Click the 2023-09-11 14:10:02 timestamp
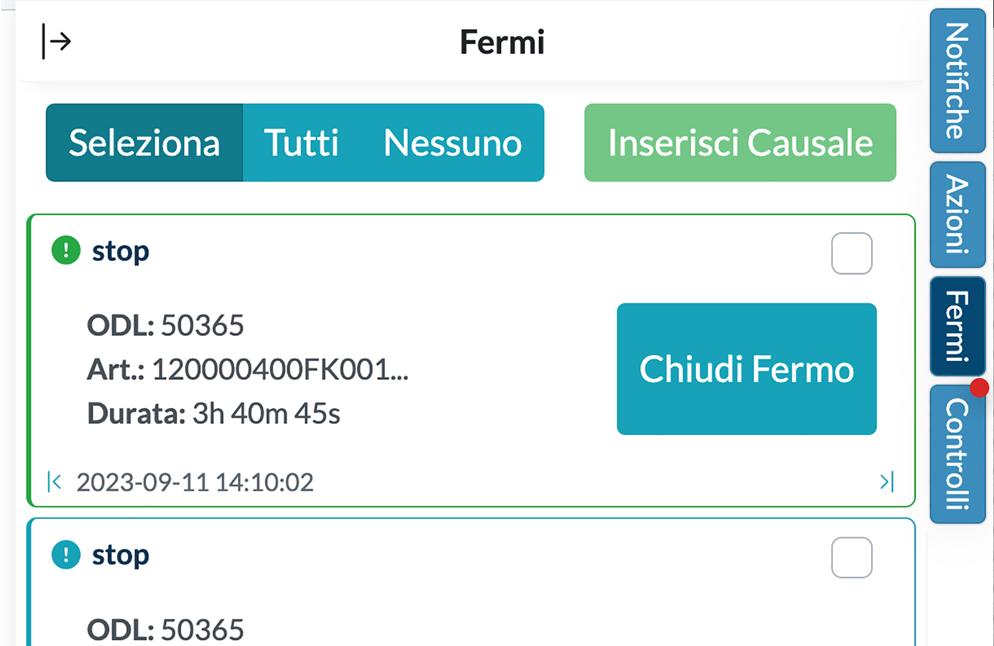 (x=195, y=482)
